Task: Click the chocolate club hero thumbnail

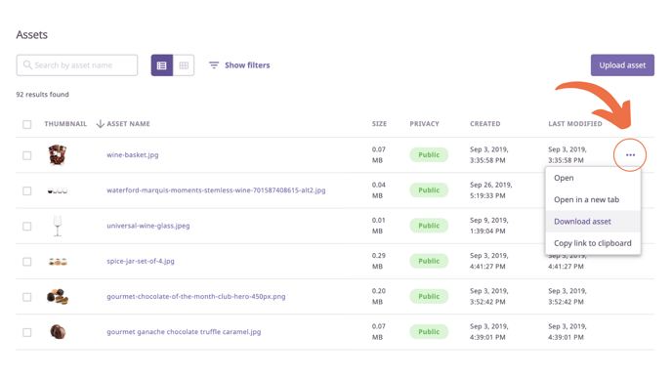Action: 58,296
